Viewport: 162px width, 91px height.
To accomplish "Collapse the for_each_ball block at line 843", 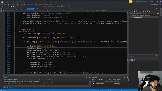I will click(x=14, y=32).
